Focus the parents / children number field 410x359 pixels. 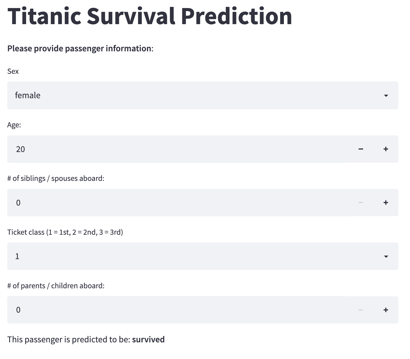pos(178,310)
